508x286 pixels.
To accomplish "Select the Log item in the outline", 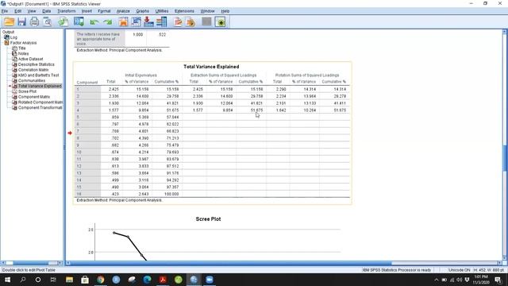I will (13, 37).
